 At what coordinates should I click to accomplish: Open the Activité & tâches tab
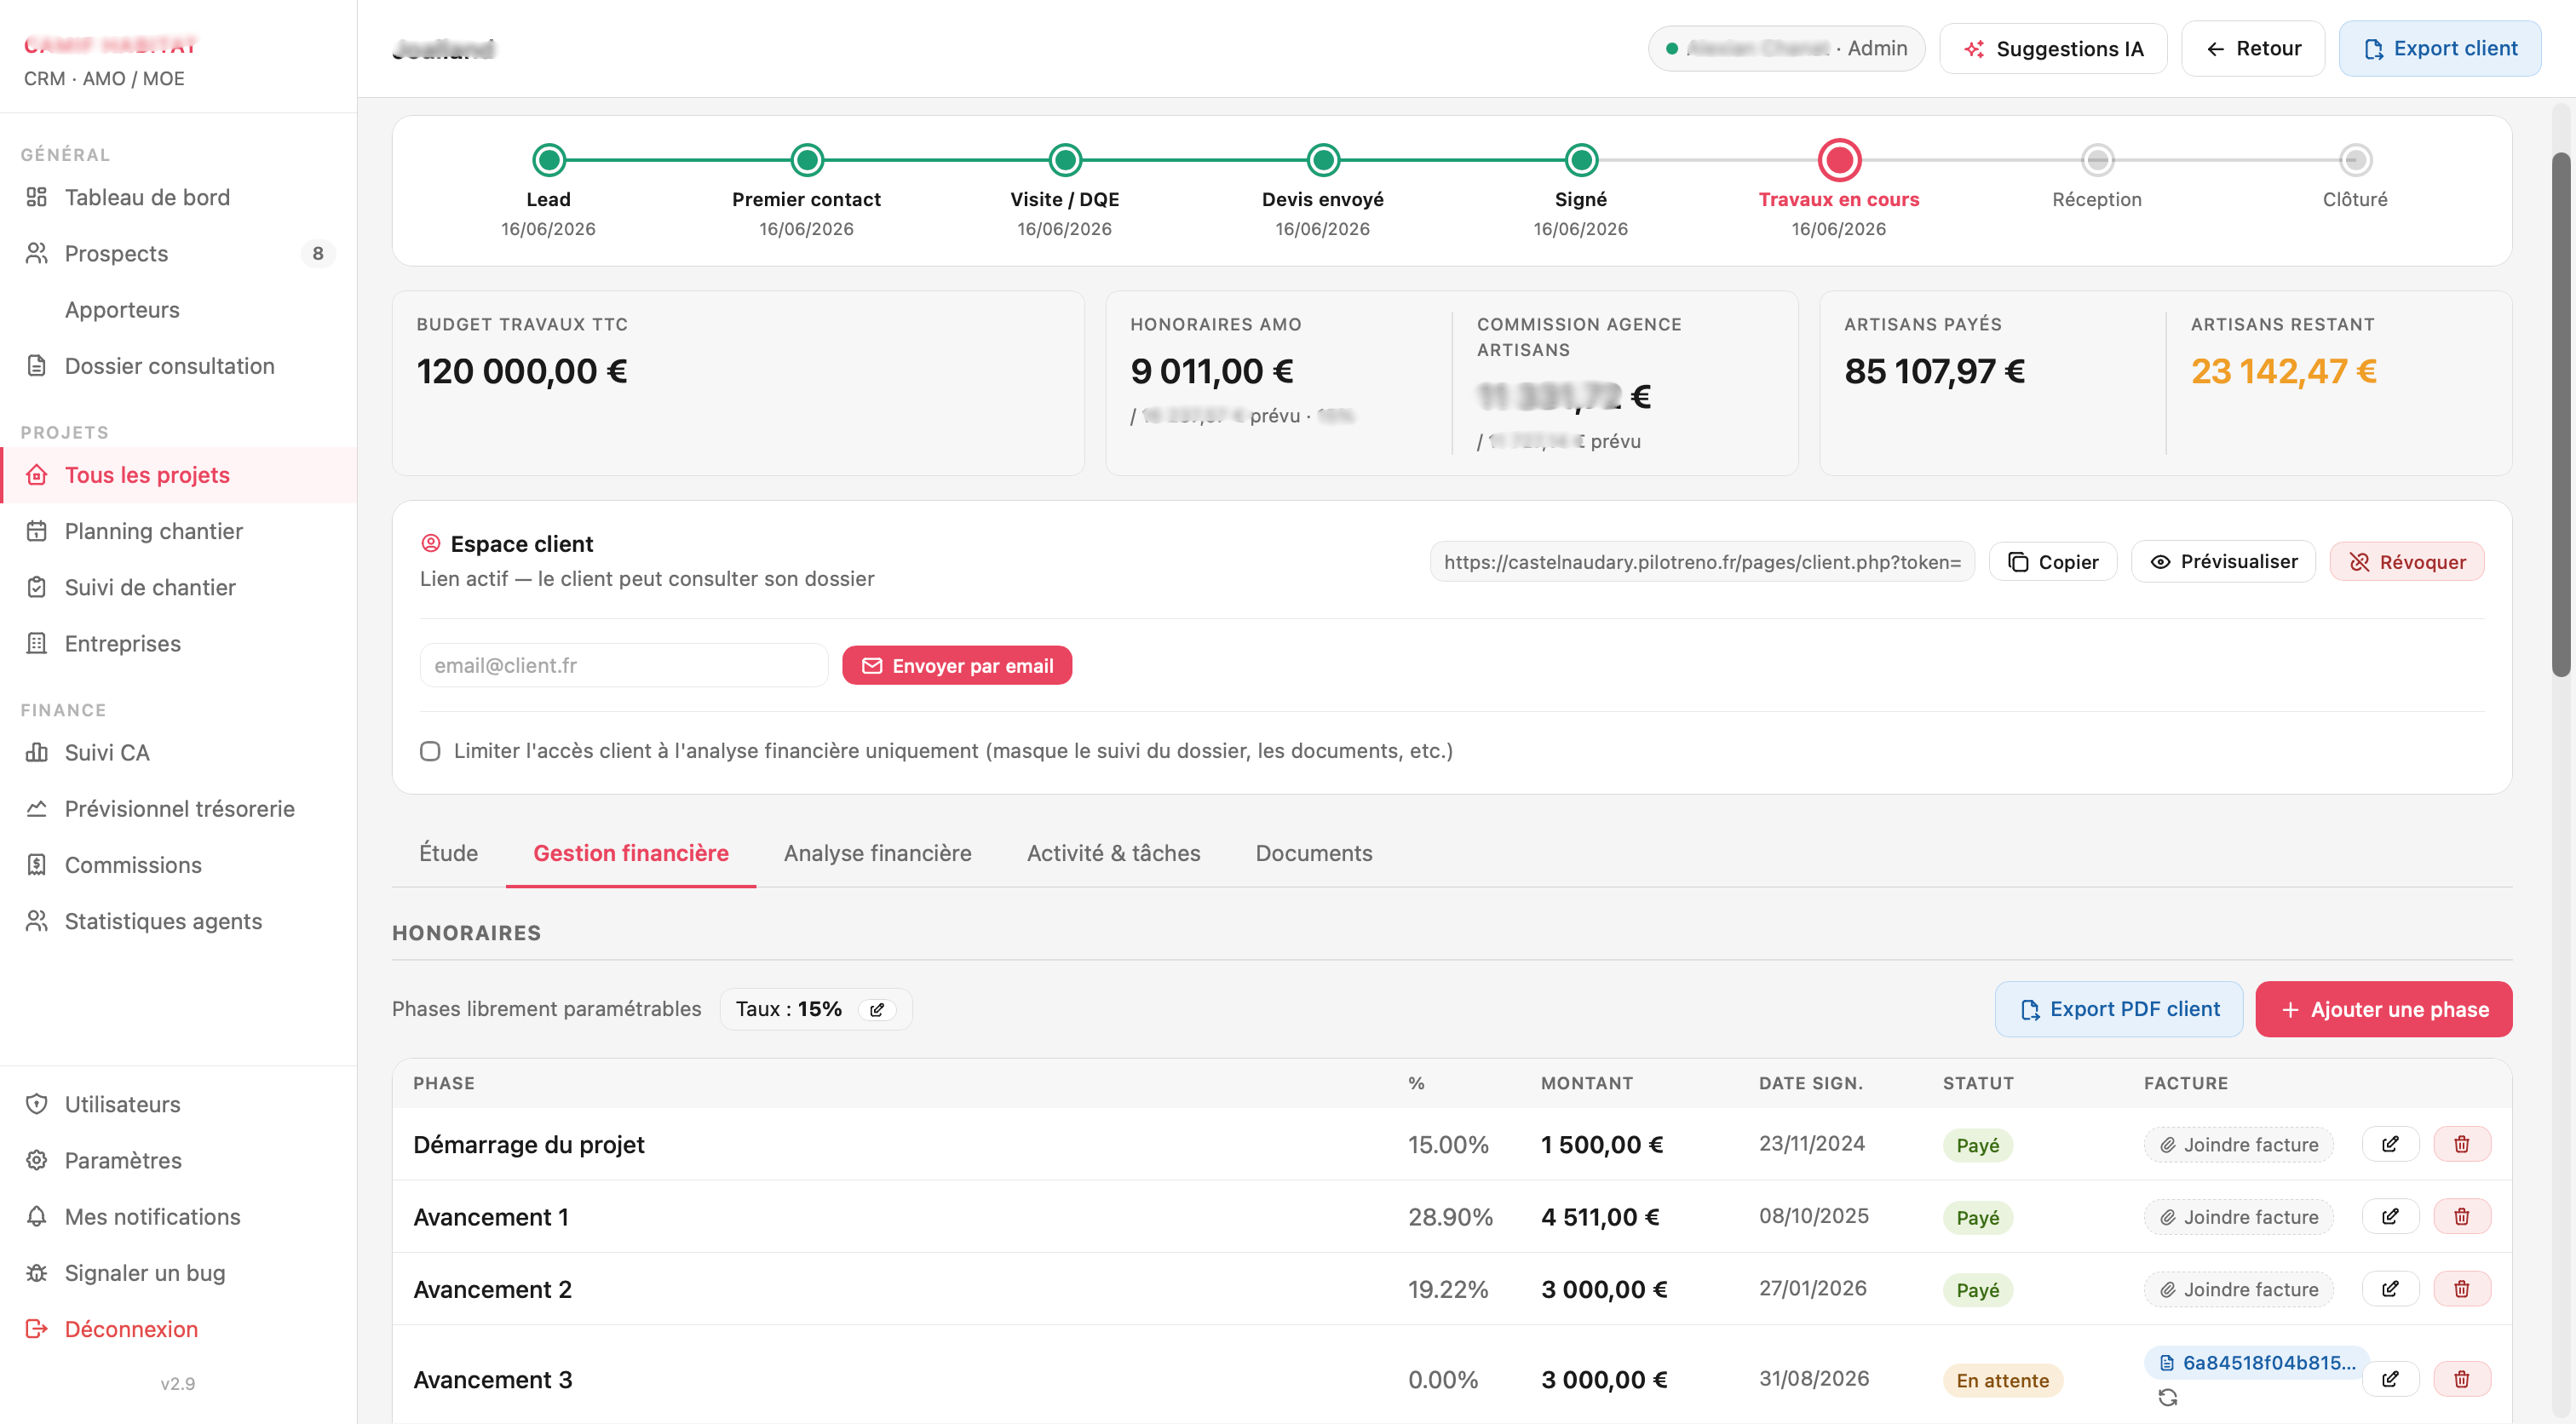click(1113, 853)
